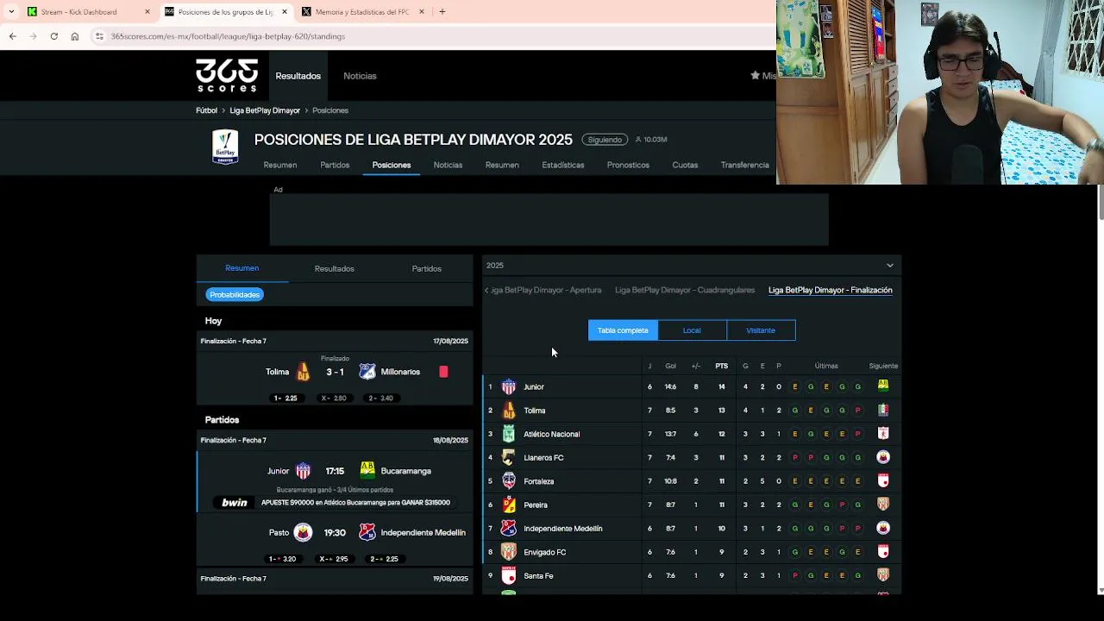Click the X - 2.95 odds for Pasto match
Viewport: 1104px width, 621px height.
pyautogui.click(x=334, y=559)
